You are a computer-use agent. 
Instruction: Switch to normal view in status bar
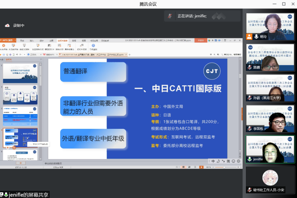tap(183, 167)
